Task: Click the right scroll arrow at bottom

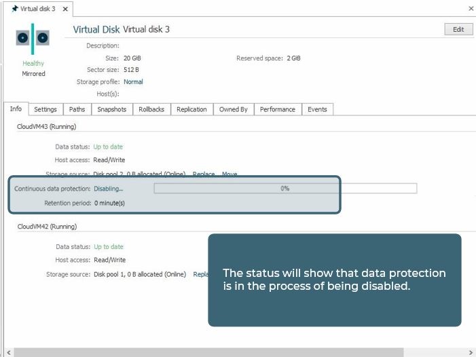Action: click(x=471, y=352)
